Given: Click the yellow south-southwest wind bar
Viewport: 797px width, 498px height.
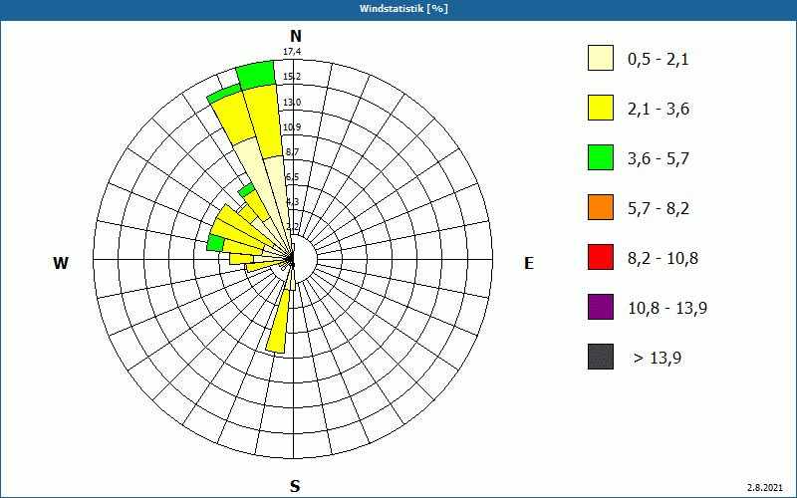Looking at the screenshot, I should [x=279, y=323].
